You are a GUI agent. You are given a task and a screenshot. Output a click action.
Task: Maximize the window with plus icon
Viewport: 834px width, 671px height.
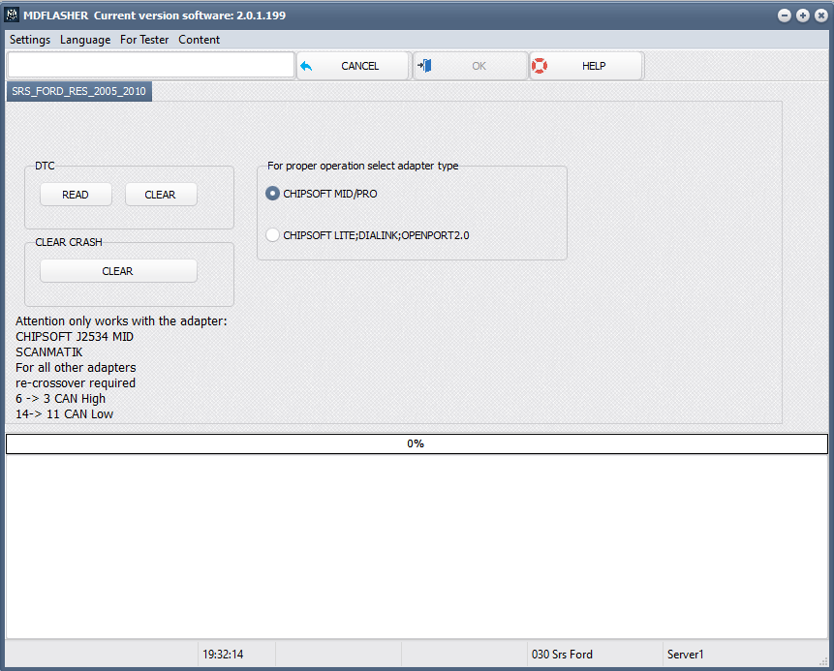pyautogui.click(x=803, y=15)
